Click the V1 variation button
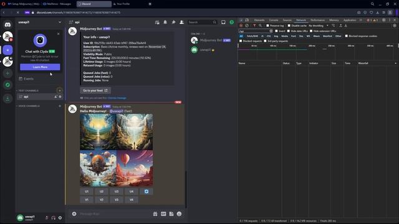 point(87,200)
